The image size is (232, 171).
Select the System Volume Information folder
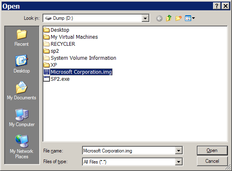click(x=80, y=58)
